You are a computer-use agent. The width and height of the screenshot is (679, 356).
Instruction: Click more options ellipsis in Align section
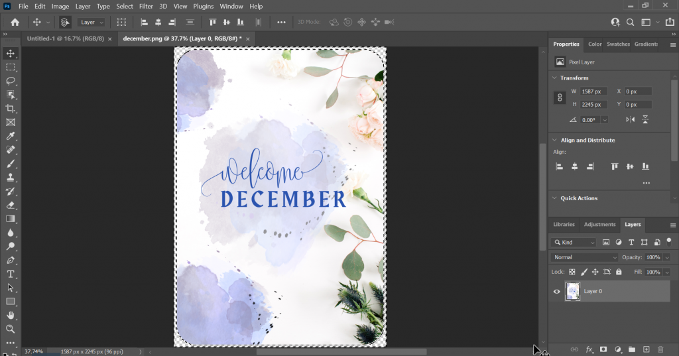(646, 183)
